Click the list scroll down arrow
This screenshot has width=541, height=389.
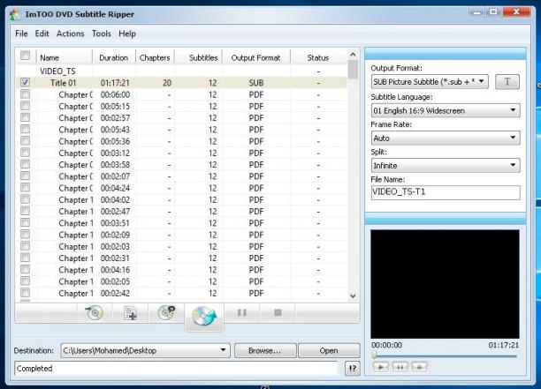click(x=353, y=295)
